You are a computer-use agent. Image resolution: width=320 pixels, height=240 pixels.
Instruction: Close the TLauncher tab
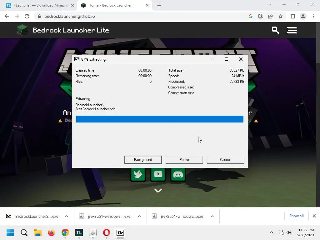tap(72, 6)
